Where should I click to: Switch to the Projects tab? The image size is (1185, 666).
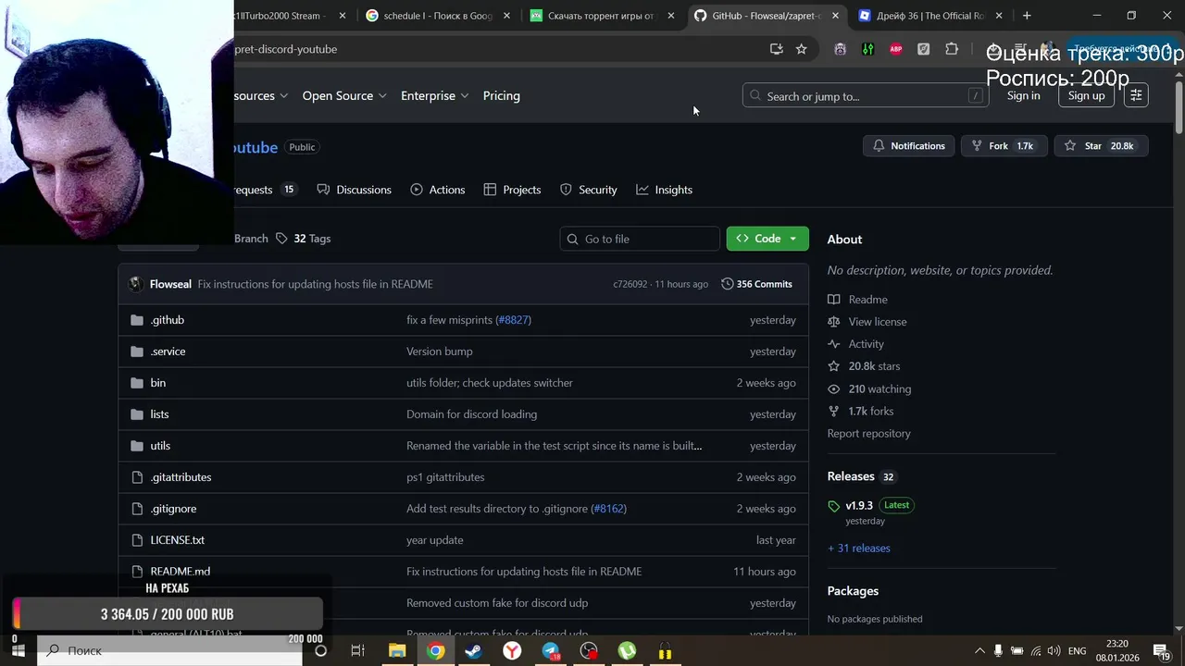512,190
